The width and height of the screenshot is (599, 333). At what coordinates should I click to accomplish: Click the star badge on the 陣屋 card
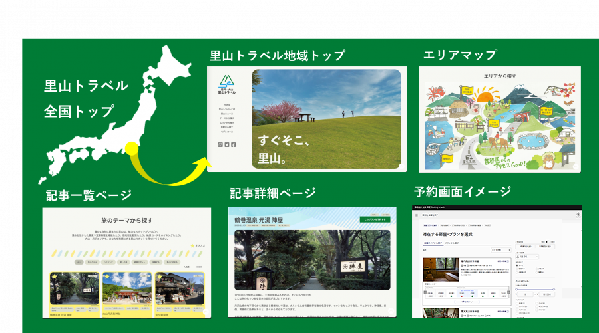pos(55,276)
